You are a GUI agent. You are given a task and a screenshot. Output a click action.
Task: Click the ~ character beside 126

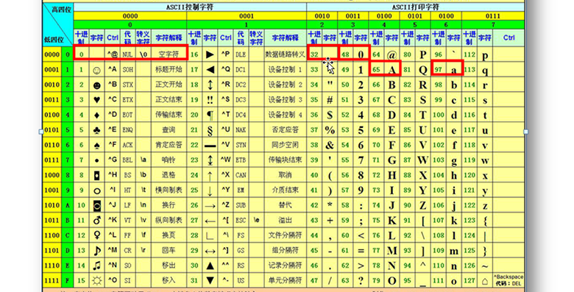tap(485, 266)
